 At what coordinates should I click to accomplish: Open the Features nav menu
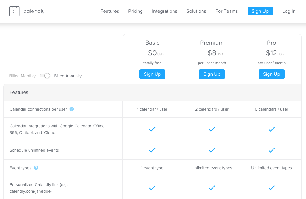click(x=110, y=11)
